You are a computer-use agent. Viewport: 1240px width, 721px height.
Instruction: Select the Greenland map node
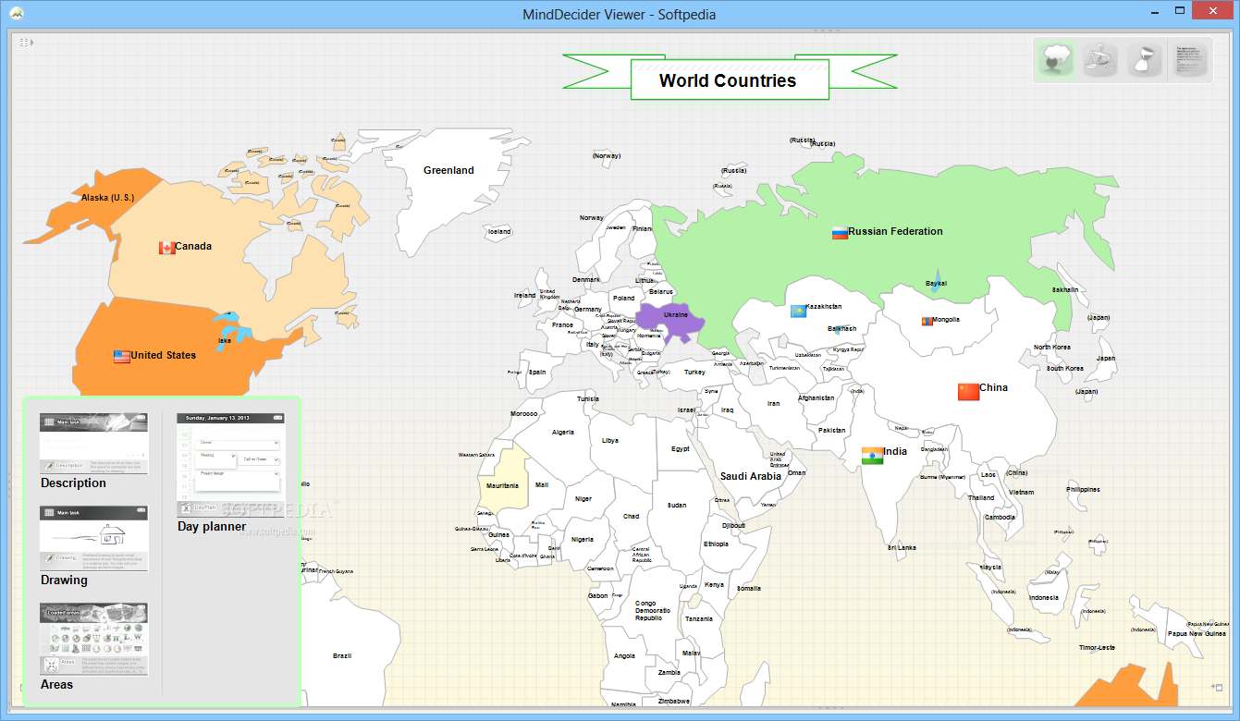click(448, 170)
